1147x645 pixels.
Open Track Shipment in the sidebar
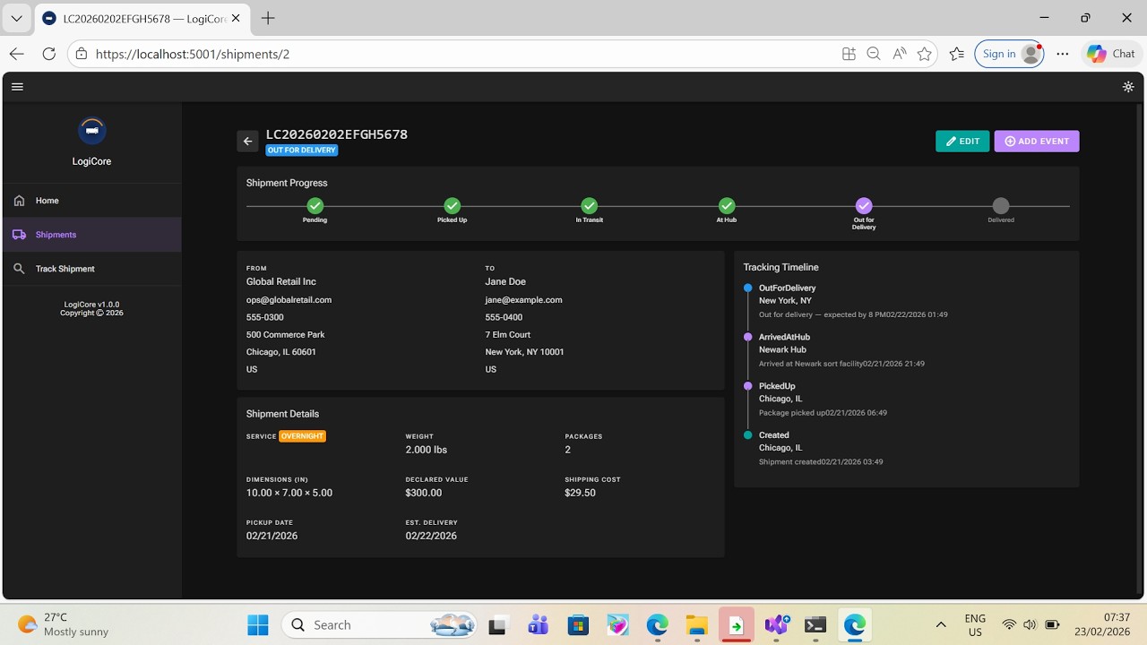pos(91,269)
